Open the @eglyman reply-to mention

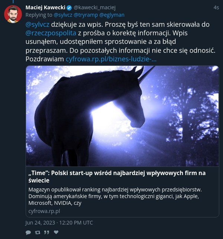pyautogui.click(x=112, y=15)
